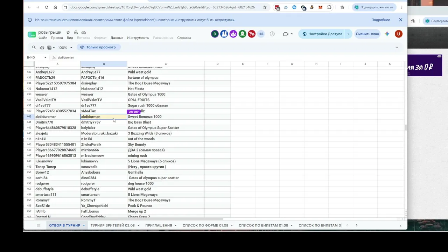Click the info icon in the notification bar
Image resolution: width=448 pixels, height=252 pixels.
[x=30, y=20]
